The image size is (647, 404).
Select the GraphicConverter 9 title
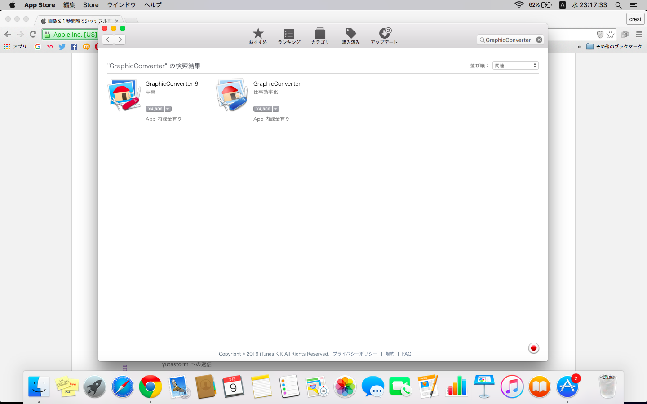pos(172,84)
